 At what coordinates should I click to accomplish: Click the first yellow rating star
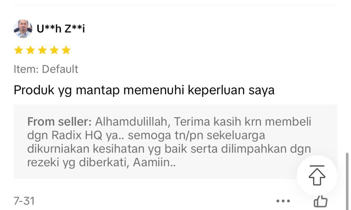[x=19, y=50]
